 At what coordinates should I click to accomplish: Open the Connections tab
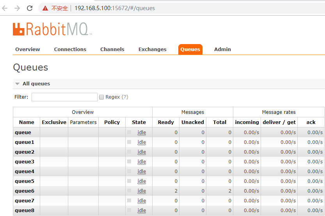70,49
